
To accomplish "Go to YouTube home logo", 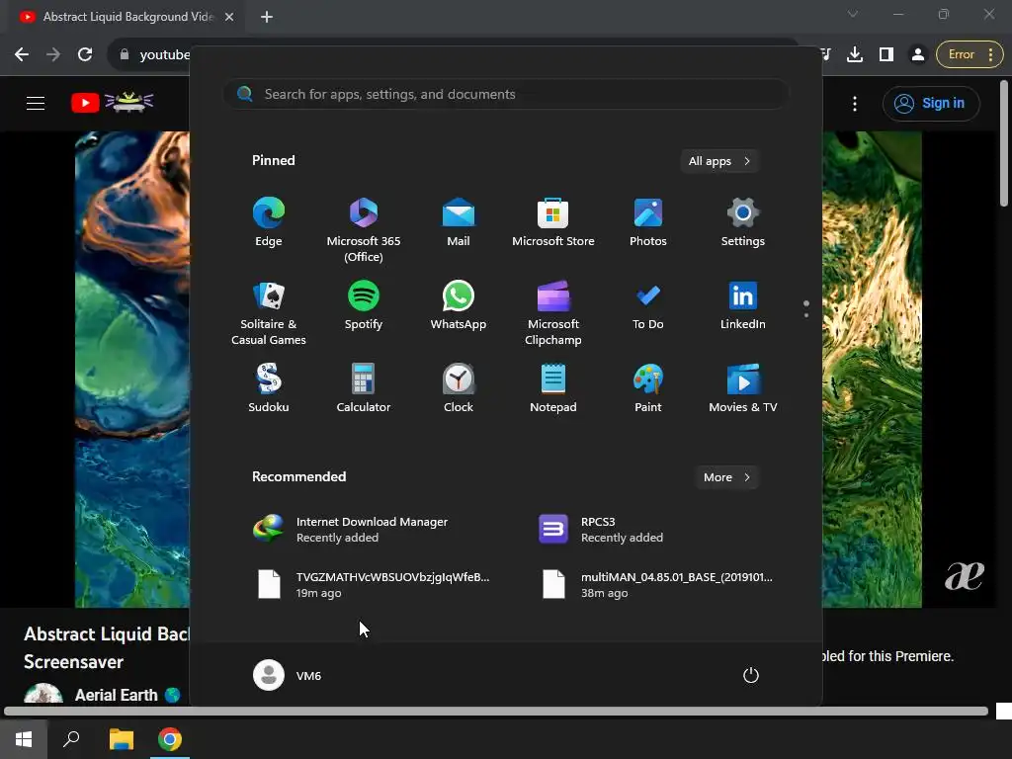I will [x=112, y=103].
